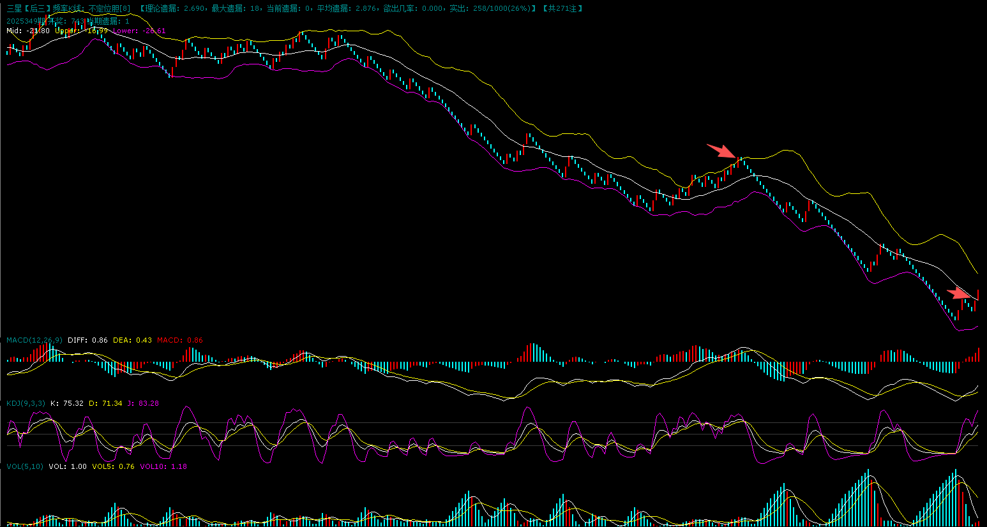987x527 pixels.
Task: Click the red MACD: 0.86 value
Action: pyautogui.click(x=180, y=340)
